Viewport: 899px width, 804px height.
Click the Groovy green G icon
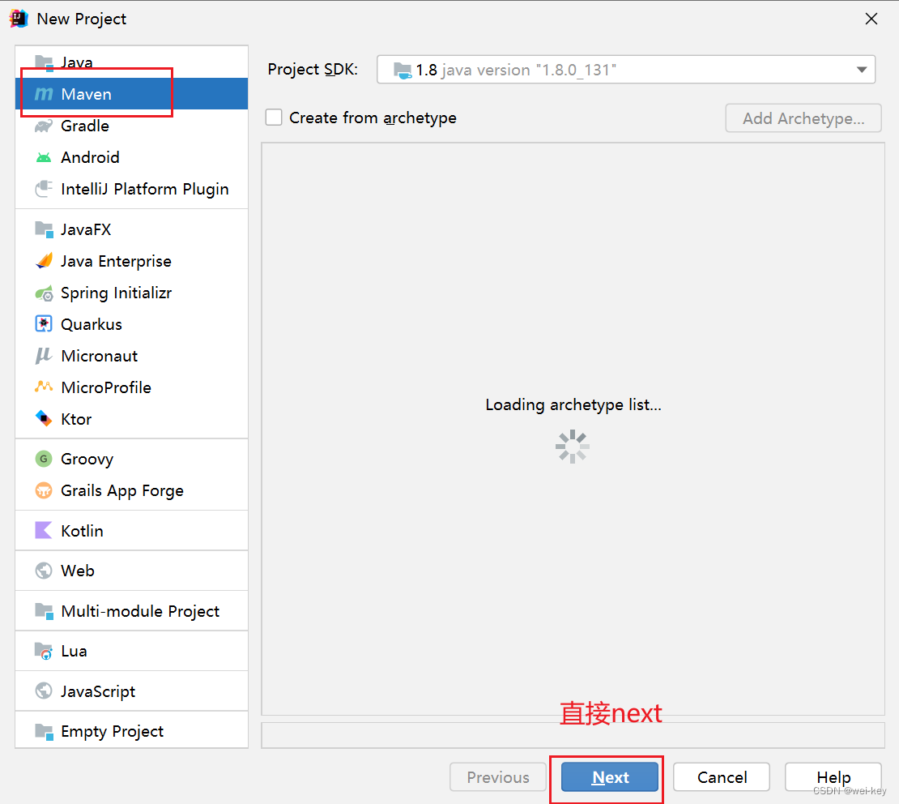click(45, 459)
